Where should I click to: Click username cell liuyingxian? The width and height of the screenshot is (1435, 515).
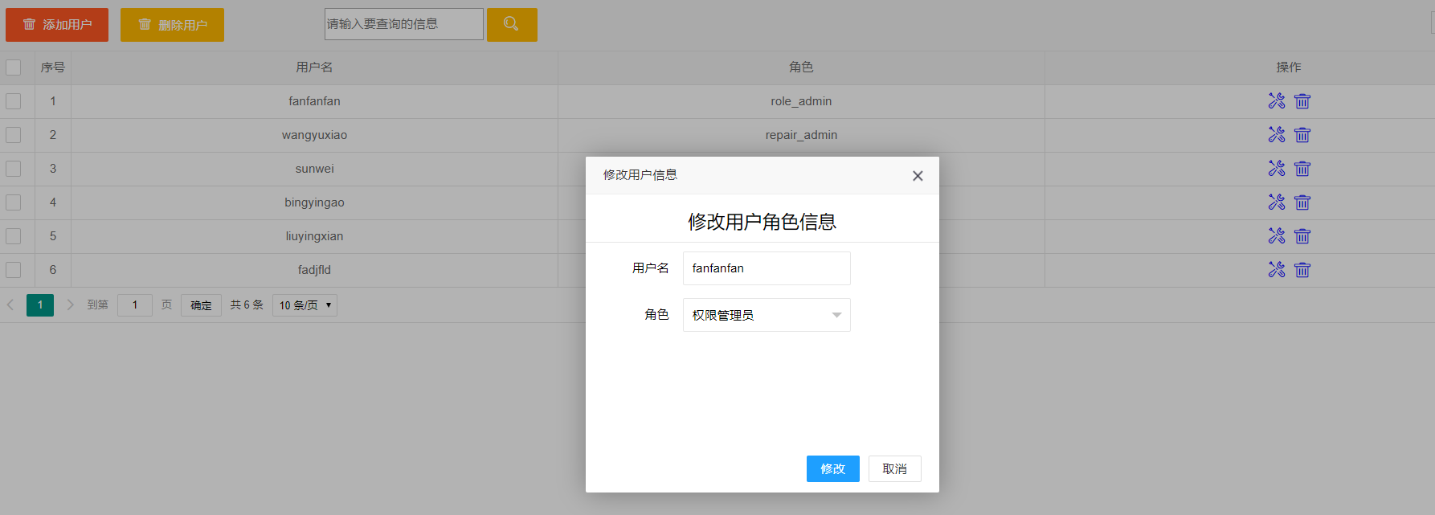(x=314, y=236)
